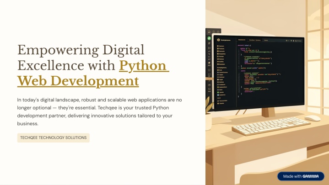Screen dimensions: 329x185
Task: Open the third tab in the code editor
Action: (x=266, y=40)
